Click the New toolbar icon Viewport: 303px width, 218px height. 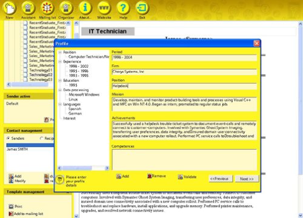[9, 8]
